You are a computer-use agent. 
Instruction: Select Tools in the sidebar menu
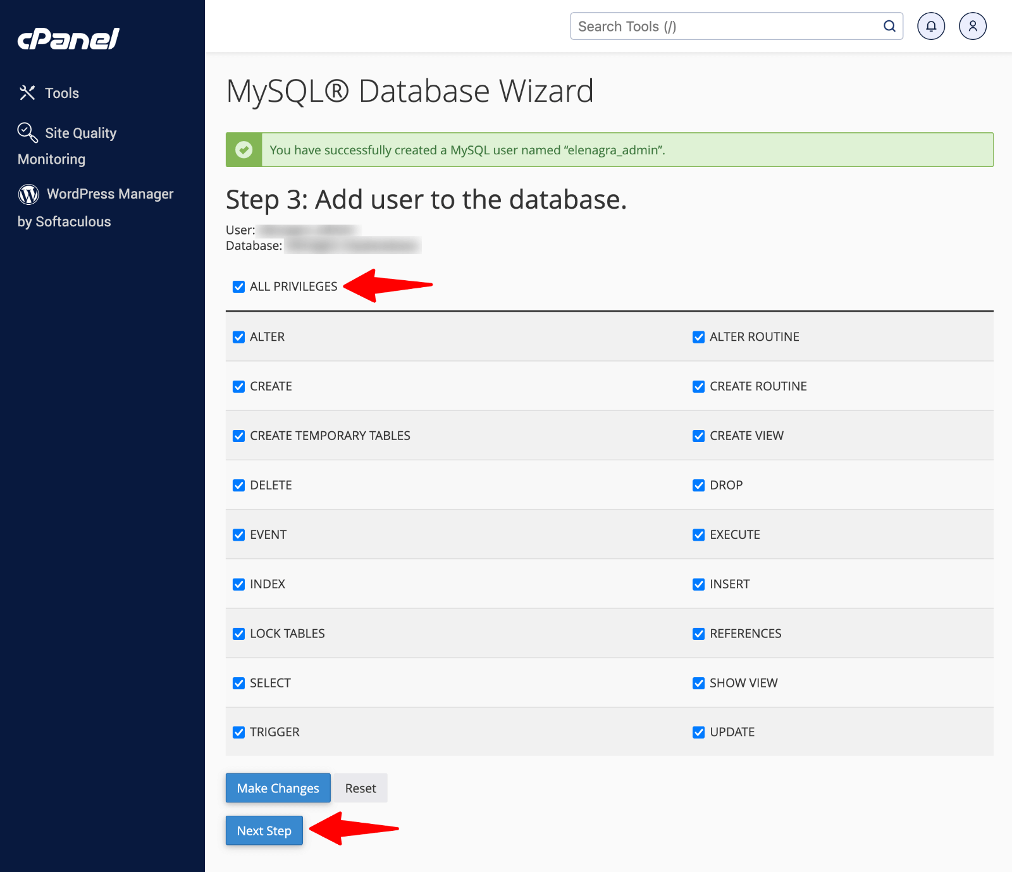click(x=62, y=92)
